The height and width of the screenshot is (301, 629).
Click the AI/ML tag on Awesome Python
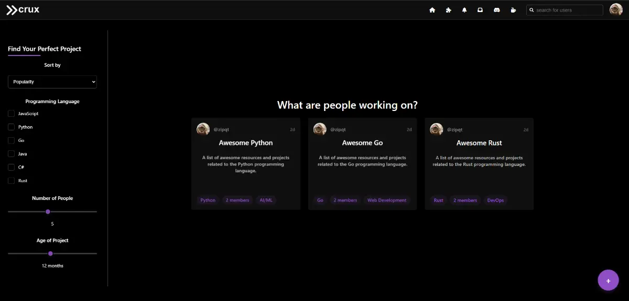266,200
